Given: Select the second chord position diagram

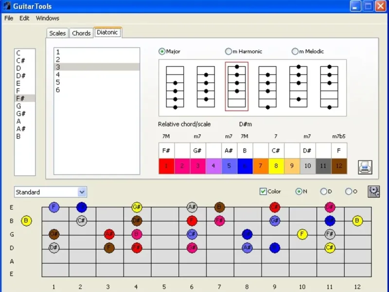Looking at the screenshot, I should [x=206, y=87].
